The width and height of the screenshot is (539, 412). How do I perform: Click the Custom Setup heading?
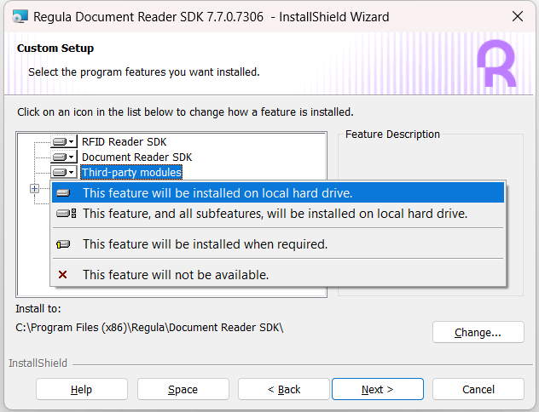click(x=55, y=49)
